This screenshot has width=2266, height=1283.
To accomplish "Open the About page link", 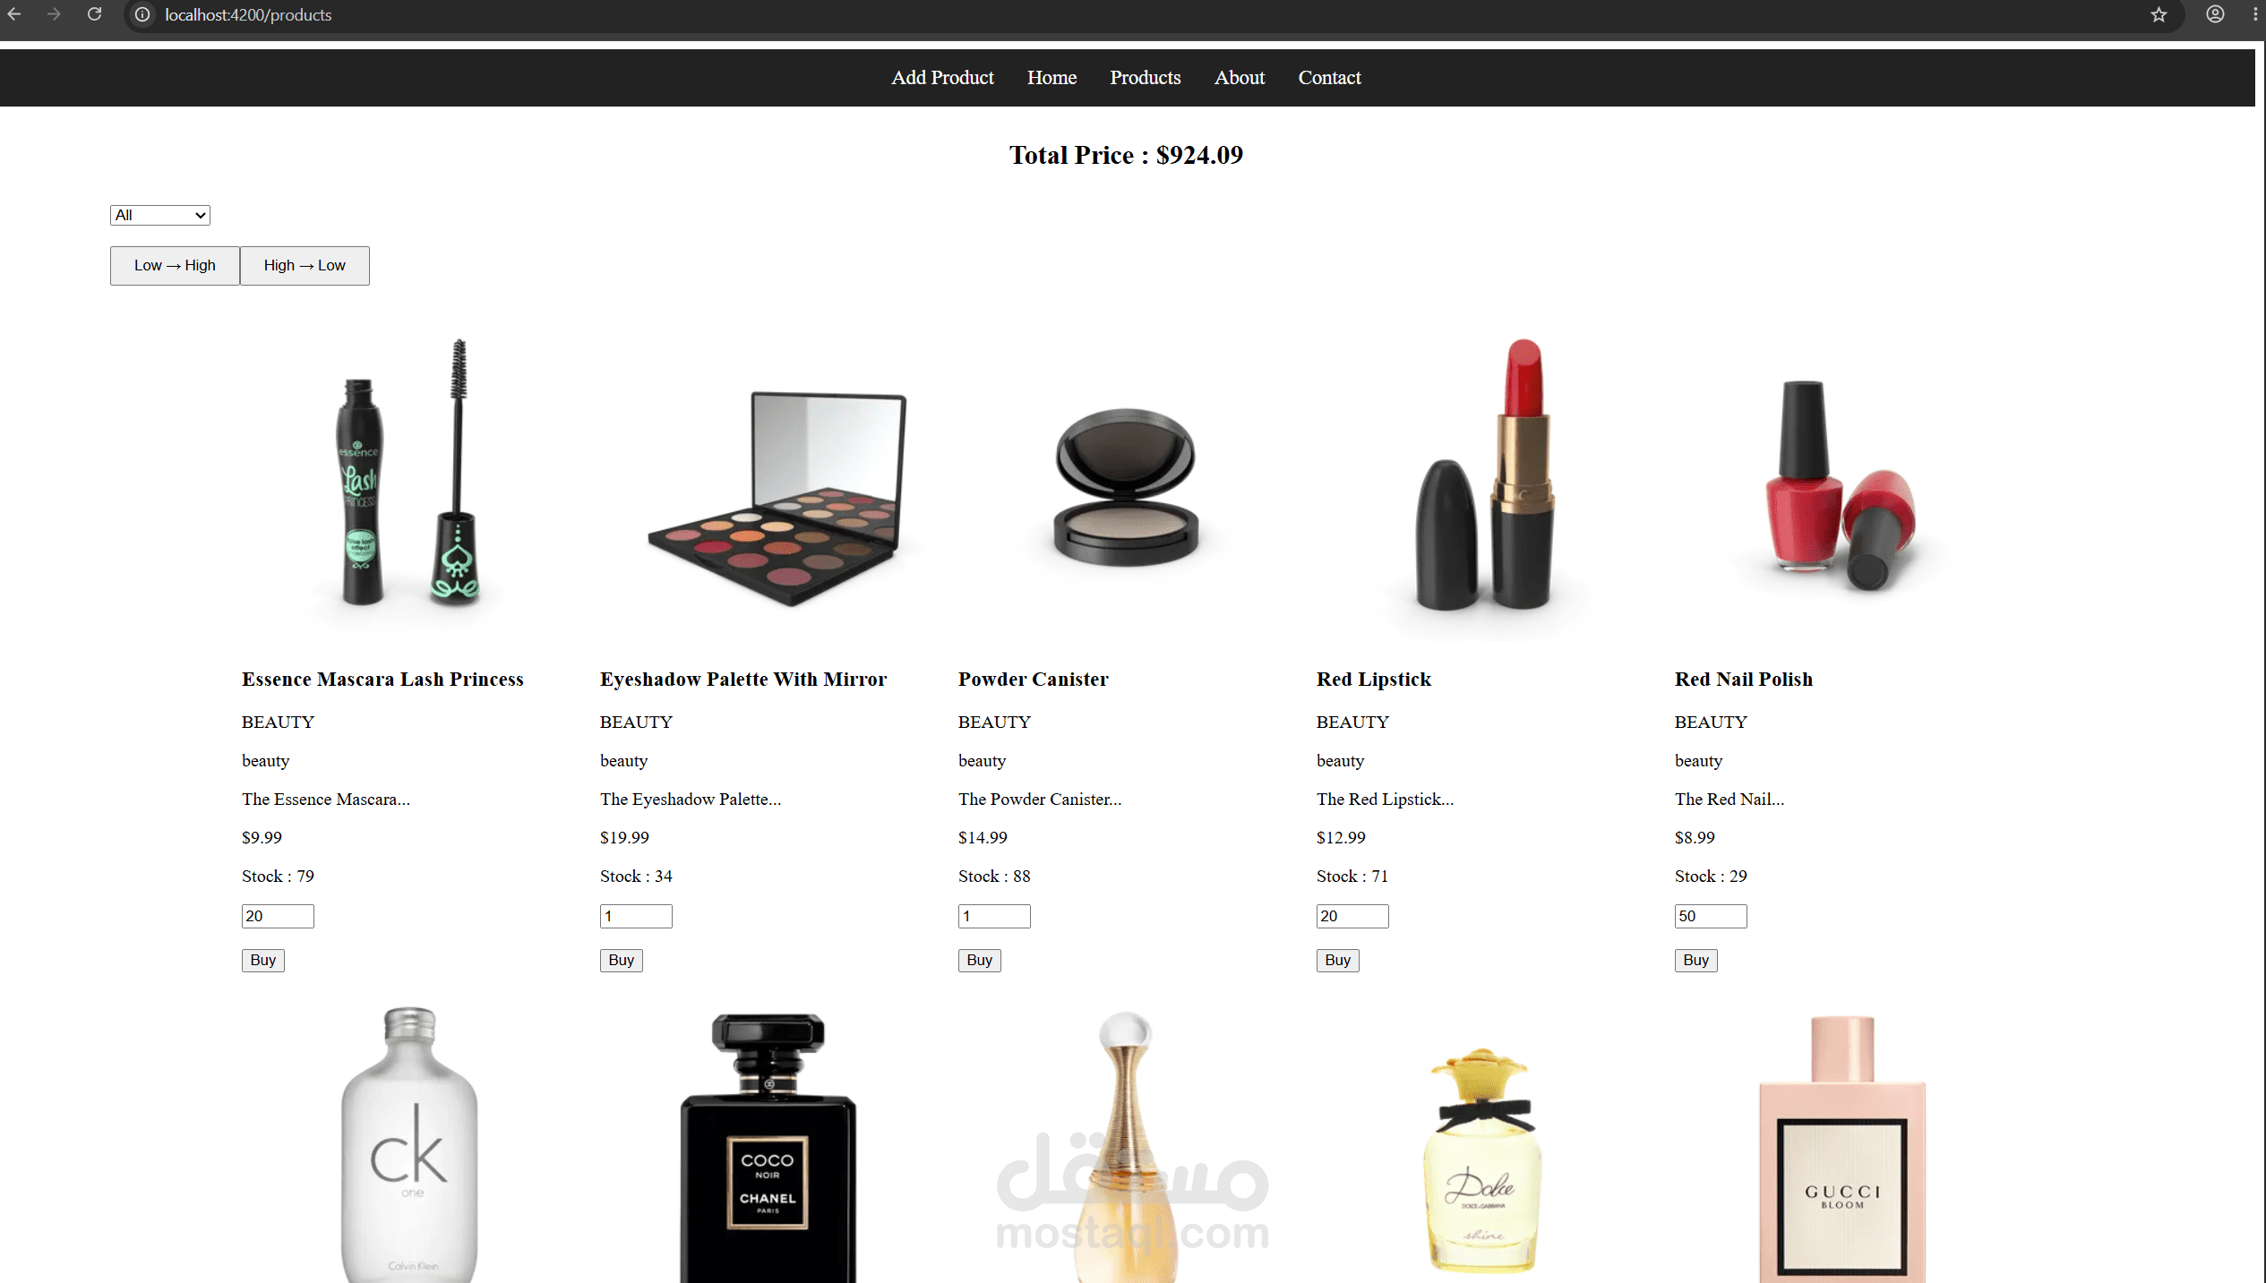I will pyautogui.click(x=1240, y=78).
